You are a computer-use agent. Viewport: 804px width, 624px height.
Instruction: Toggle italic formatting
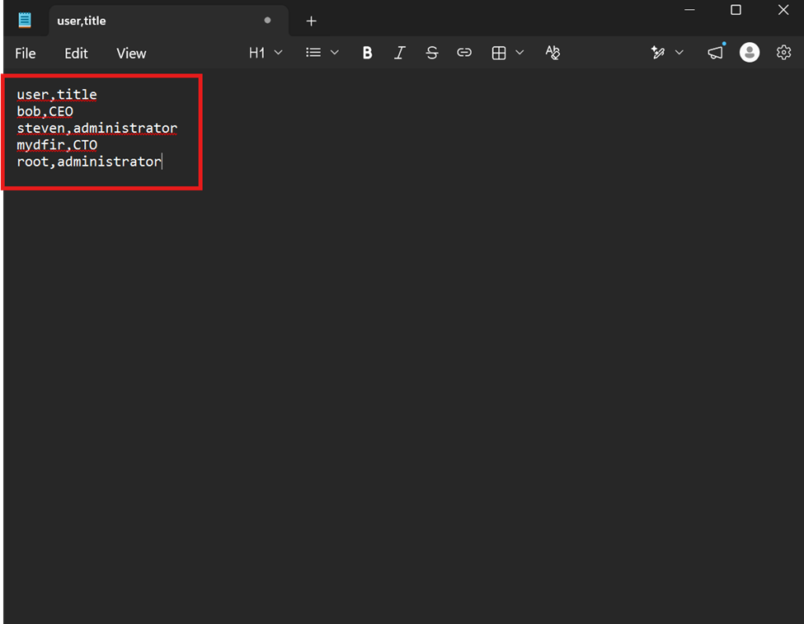pyautogui.click(x=399, y=53)
